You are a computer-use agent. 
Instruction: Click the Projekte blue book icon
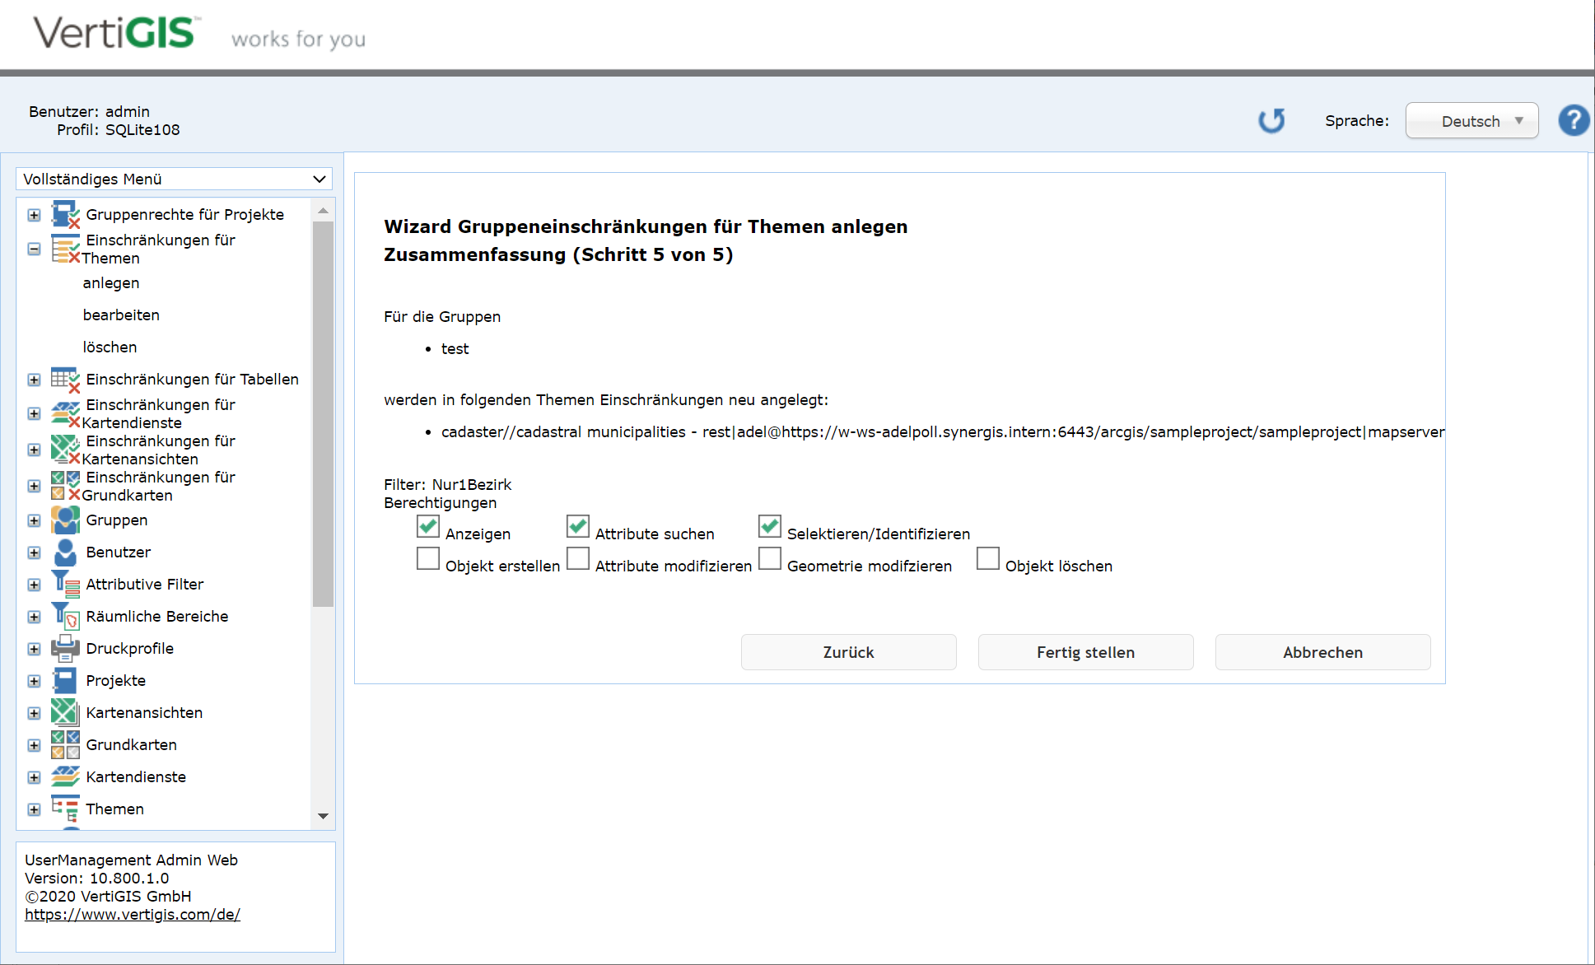(65, 681)
